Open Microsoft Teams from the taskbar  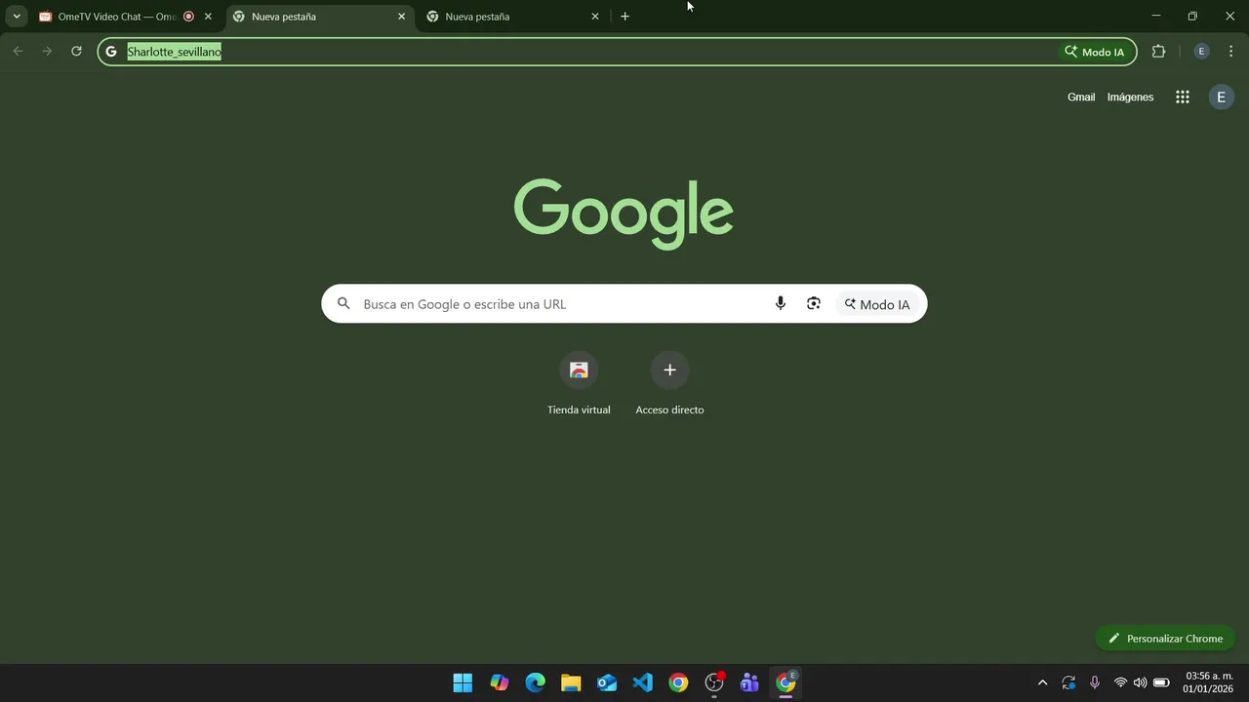click(749, 682)
